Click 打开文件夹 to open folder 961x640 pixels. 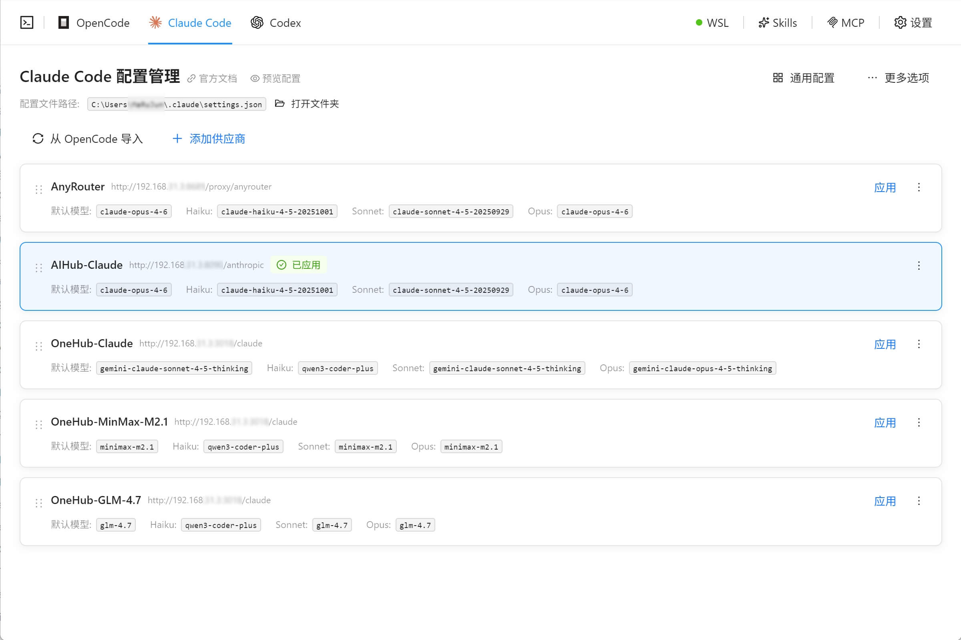point(307,104)
